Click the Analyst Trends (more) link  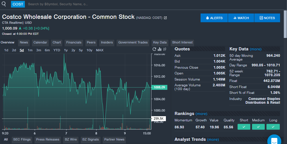213,140
